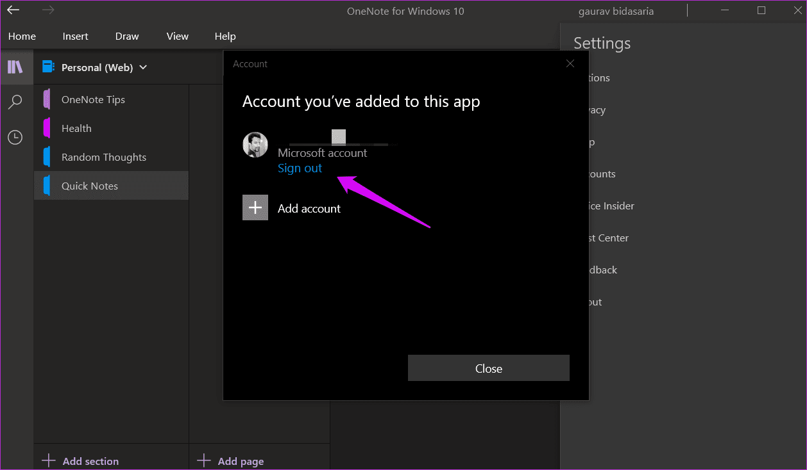Click the Personal (Web) notebook icon
The height and width of the screenshot is (470, 807).
click(x=47, y=67)
